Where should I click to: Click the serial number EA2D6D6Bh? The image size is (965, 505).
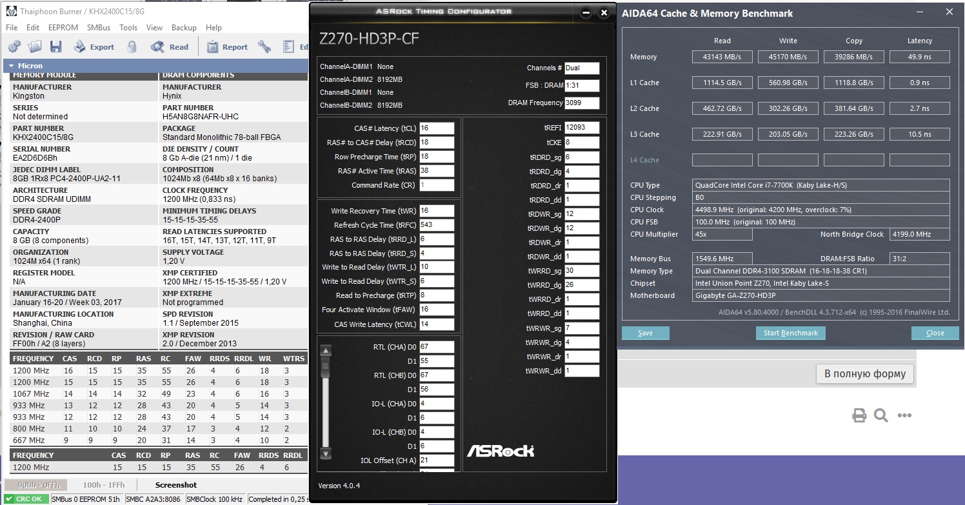35,158
